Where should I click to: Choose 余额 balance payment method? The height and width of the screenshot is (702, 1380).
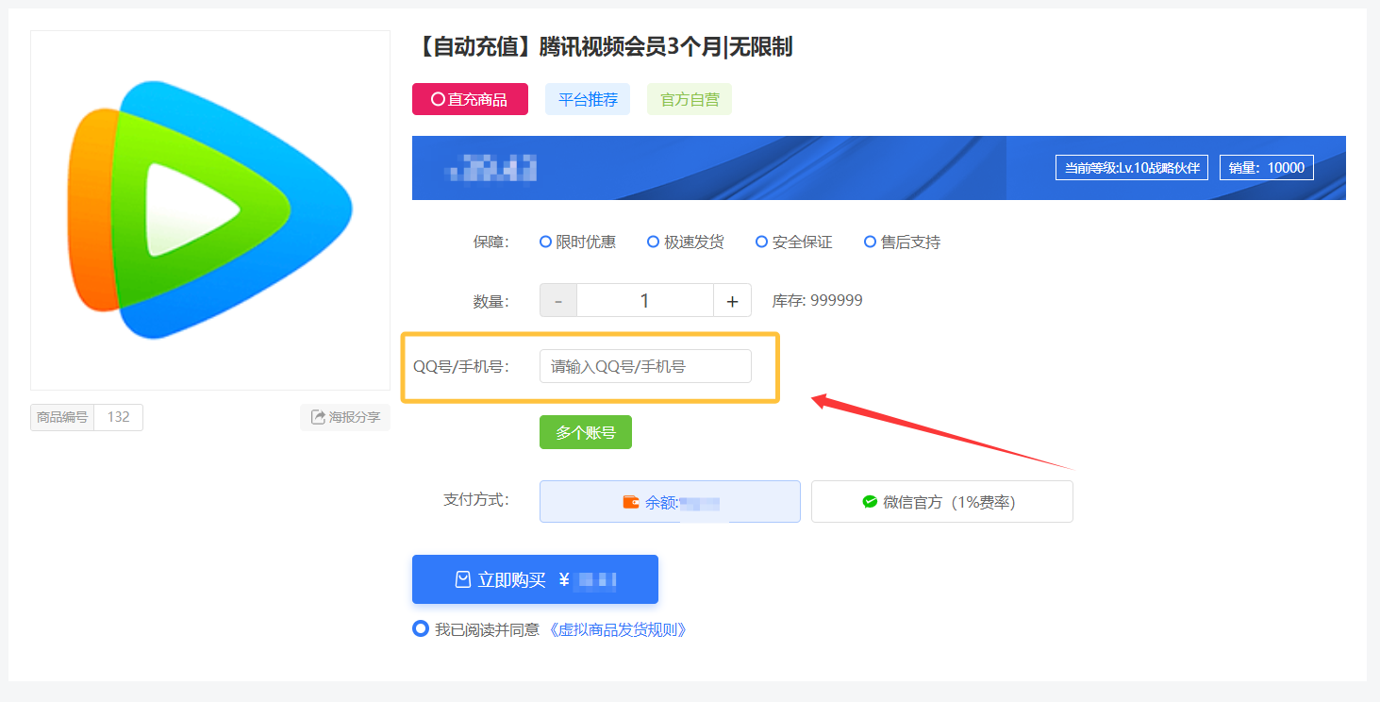point(670,501)
